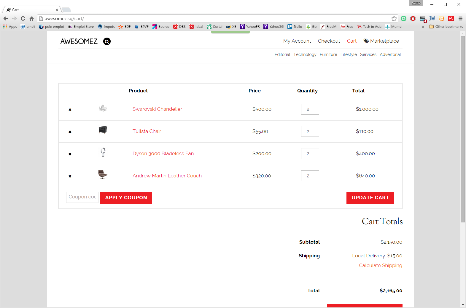466x308 pixels.
Task: Open the Chrome hamburger menu
Action: [460, 18]
